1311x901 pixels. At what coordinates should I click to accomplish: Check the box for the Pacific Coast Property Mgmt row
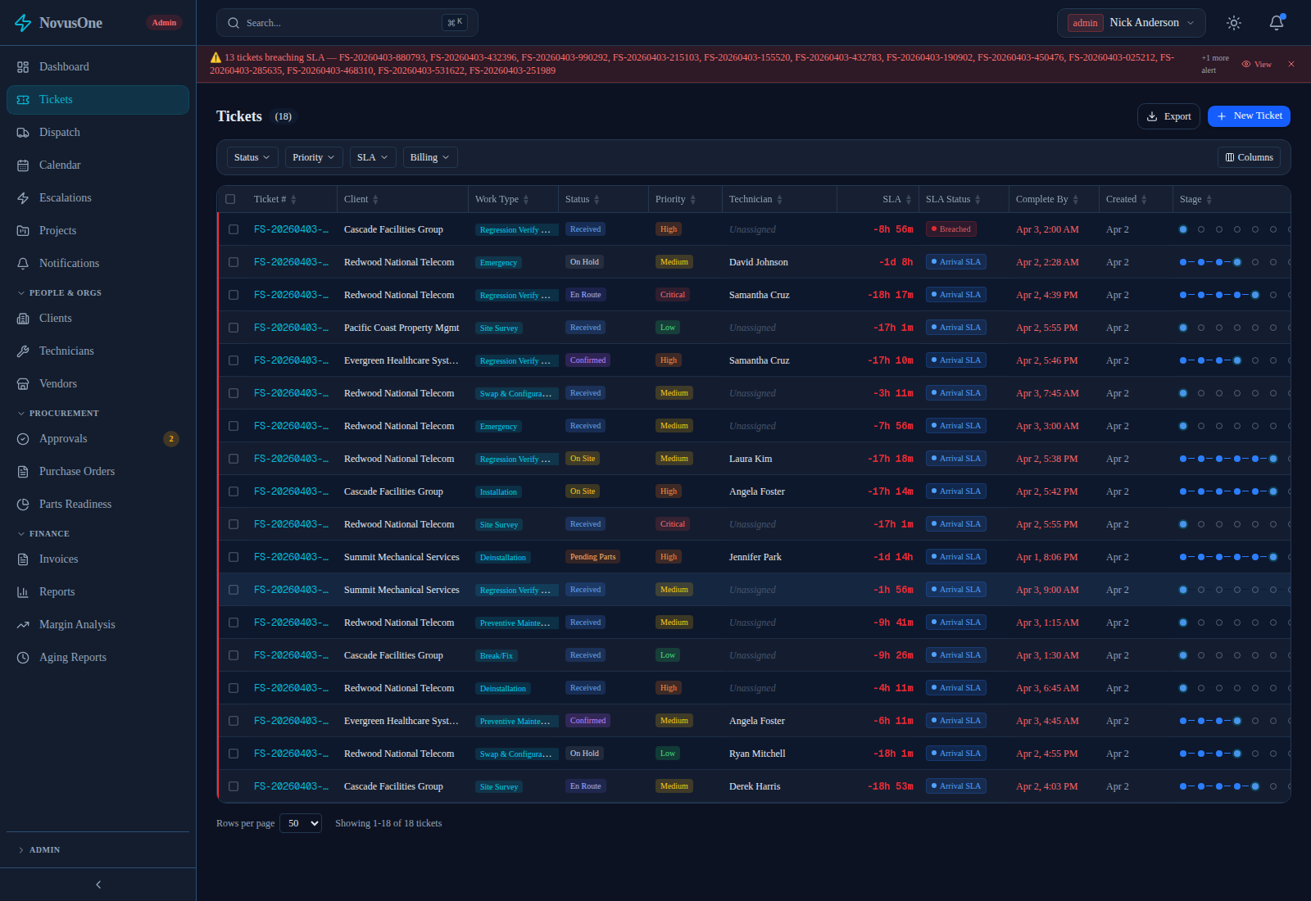pos(234,328)
